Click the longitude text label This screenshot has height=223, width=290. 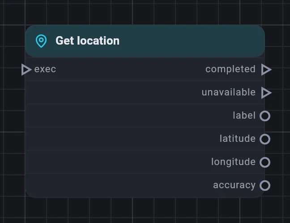tap(234, 162)
